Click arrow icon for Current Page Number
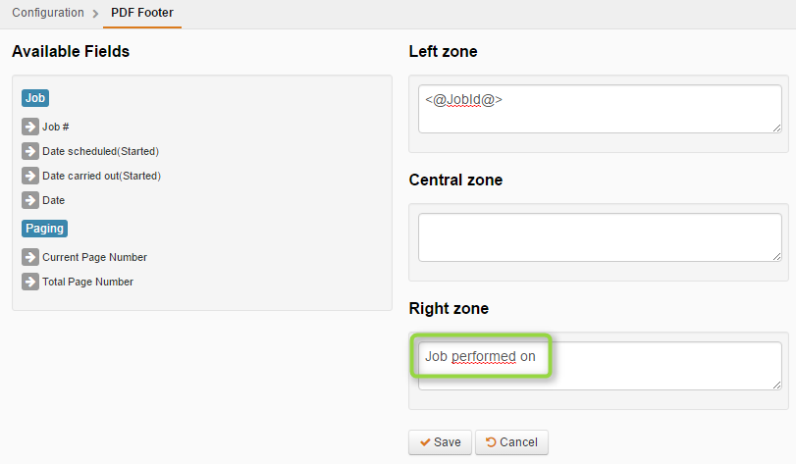796x464 pixels. [x=30, y=257]
